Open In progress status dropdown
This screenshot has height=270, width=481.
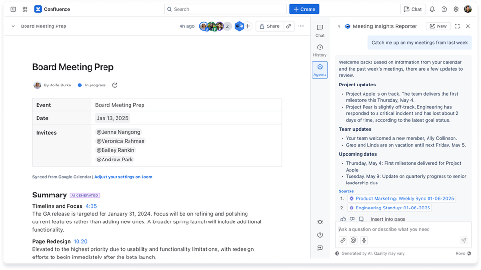click(91, 85)
